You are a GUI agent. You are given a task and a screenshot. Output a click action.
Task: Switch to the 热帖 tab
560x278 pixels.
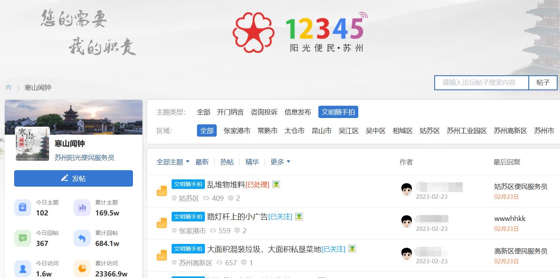[227, 162]
